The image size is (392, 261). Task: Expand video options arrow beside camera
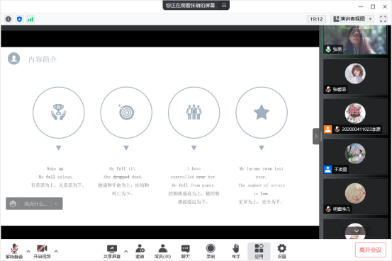pos(56,251)
